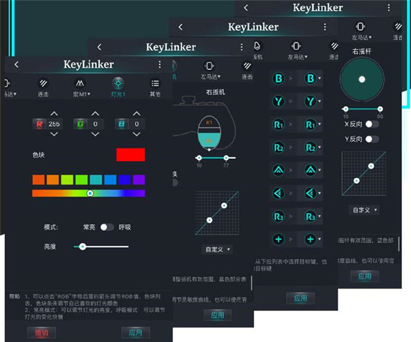Expand the target R2 mapping dropdown
This screenshot has height=342, width=411.
tap(310, 147)
